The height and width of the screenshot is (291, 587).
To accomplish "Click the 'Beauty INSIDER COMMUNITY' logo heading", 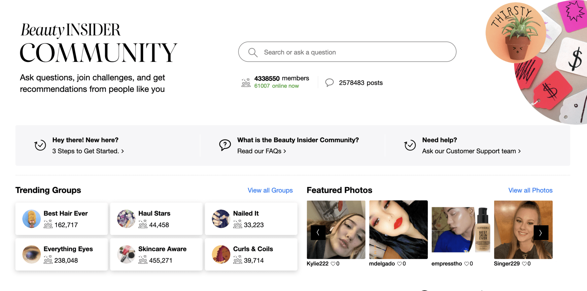I will coord(98,43).
